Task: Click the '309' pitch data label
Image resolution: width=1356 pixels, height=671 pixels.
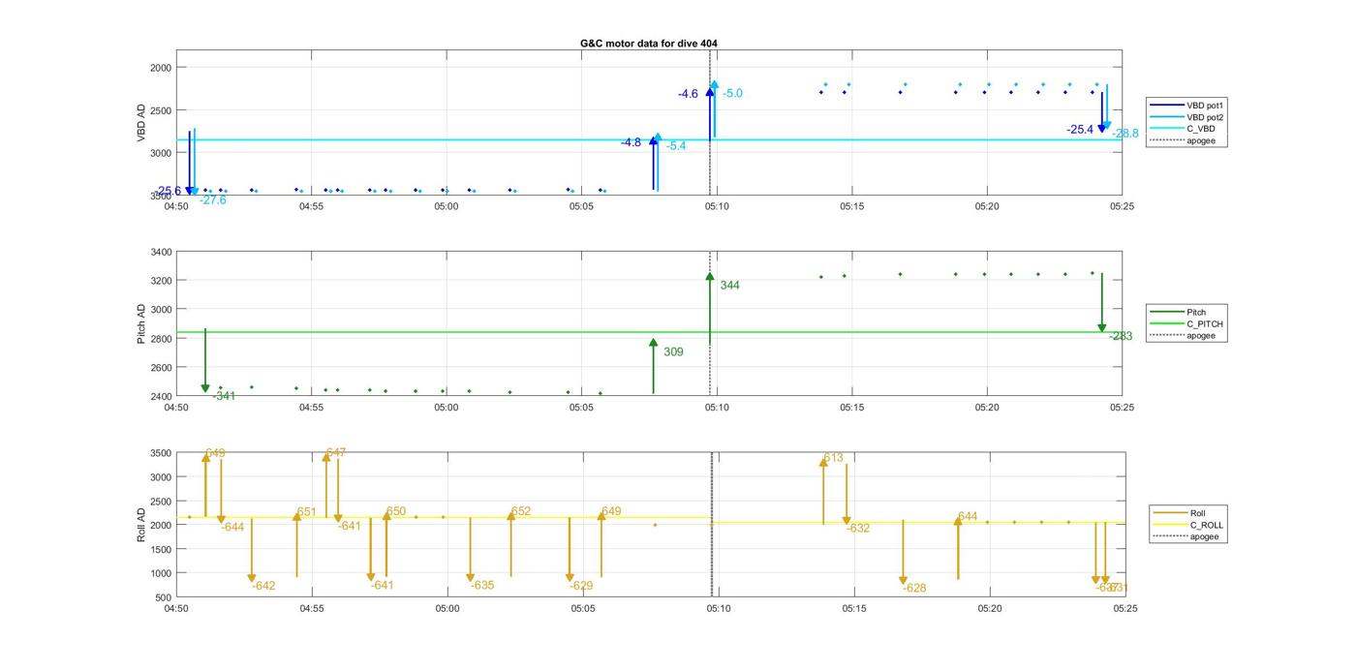Action: (x=673, y=352)
